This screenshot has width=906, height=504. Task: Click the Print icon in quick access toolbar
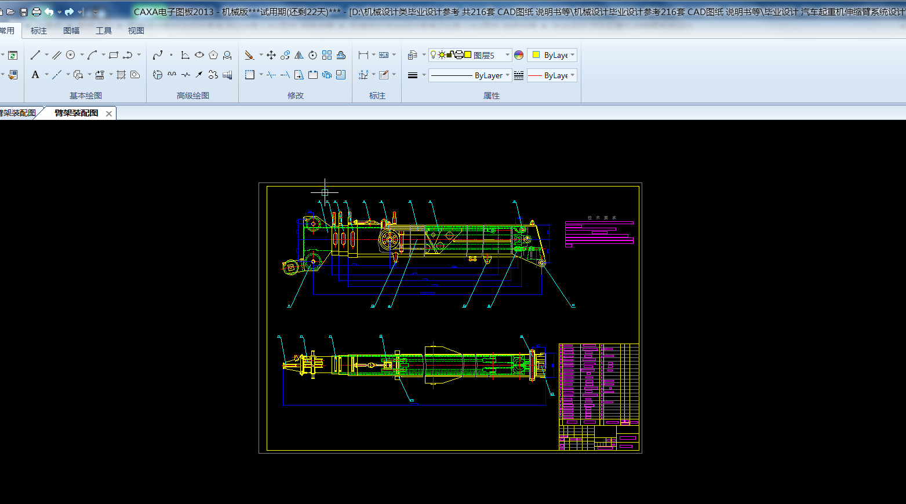(37, 12)
